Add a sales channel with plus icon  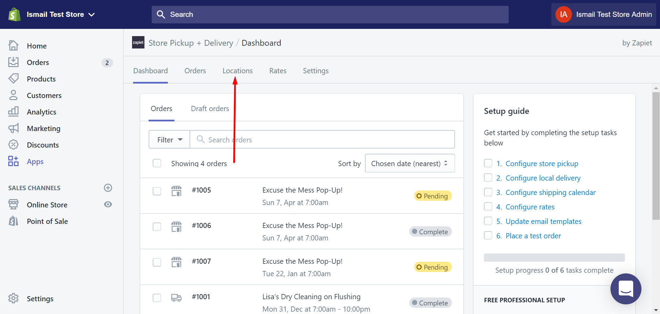click(108, 188)
